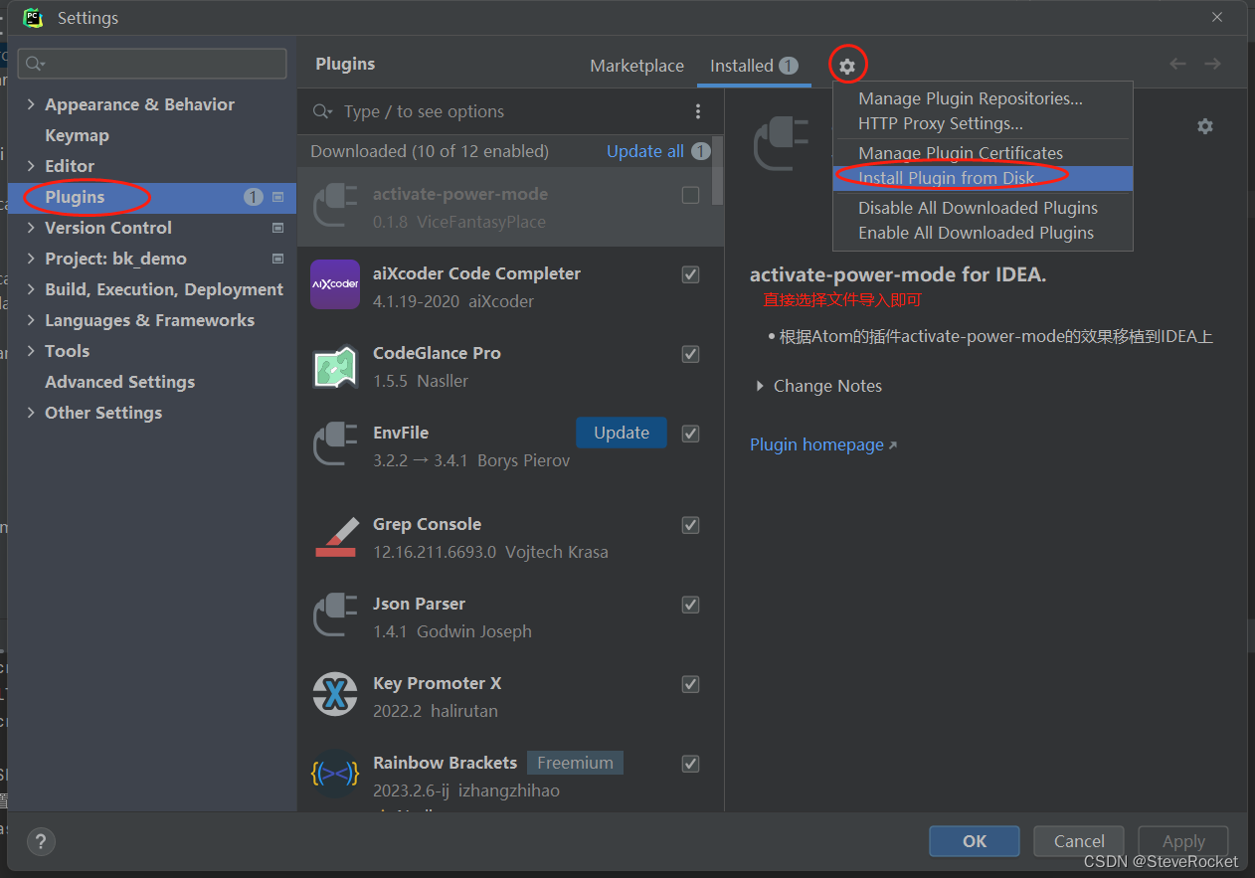This screenshot has width=1255, height=878.
Task: Disable the Rainbow Brackets plugin checkbox
Action: pos(690,764)
